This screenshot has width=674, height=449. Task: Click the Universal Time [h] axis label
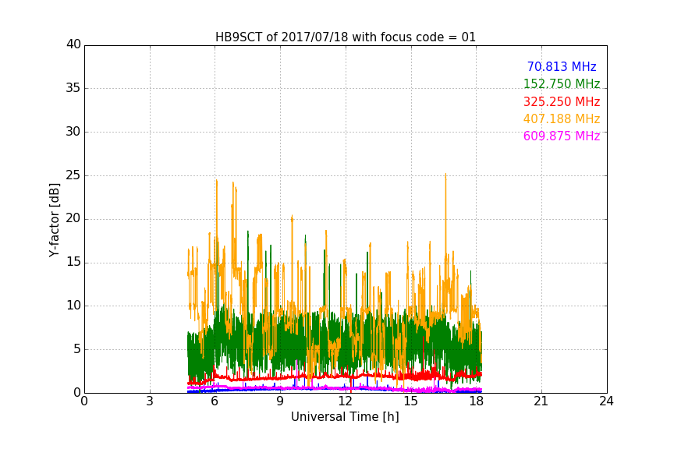[345, 417]
